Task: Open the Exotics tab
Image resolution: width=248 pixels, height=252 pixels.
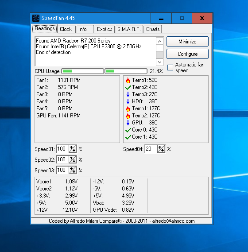Action: point(105,29)
